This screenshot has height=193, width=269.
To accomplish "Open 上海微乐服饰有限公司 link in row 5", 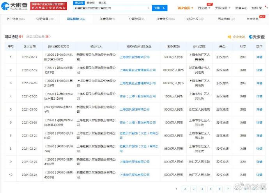I will [x=134, y=110].
